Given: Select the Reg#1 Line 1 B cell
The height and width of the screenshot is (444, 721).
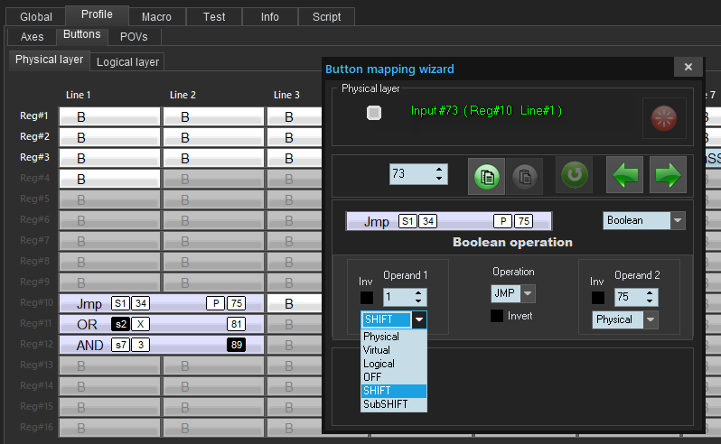Looking at the screenshot, I should [109, 117].
